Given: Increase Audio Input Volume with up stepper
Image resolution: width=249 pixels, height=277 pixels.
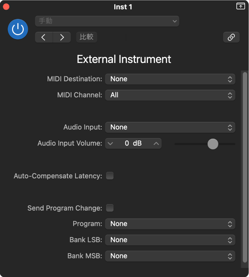Looking at the screenshot, I should 156,143.
